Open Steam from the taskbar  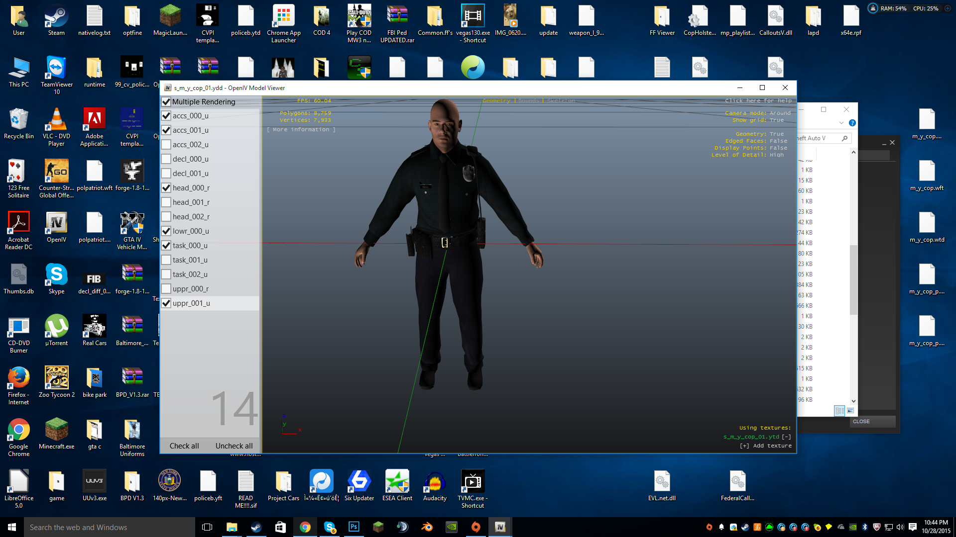256,527
